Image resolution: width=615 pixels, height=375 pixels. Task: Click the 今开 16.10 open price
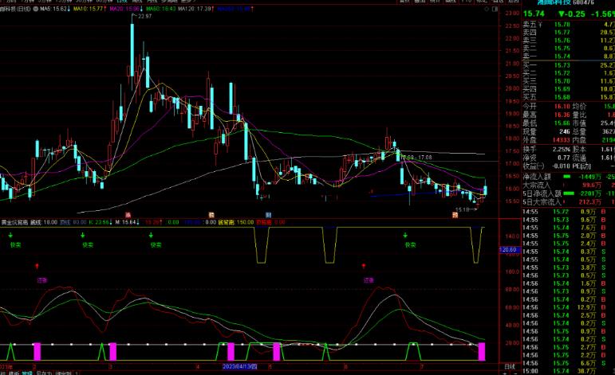point(562,106)
